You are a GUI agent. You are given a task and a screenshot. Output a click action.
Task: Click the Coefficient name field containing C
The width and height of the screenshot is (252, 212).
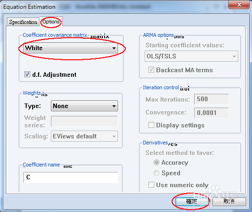pos(71,177)
